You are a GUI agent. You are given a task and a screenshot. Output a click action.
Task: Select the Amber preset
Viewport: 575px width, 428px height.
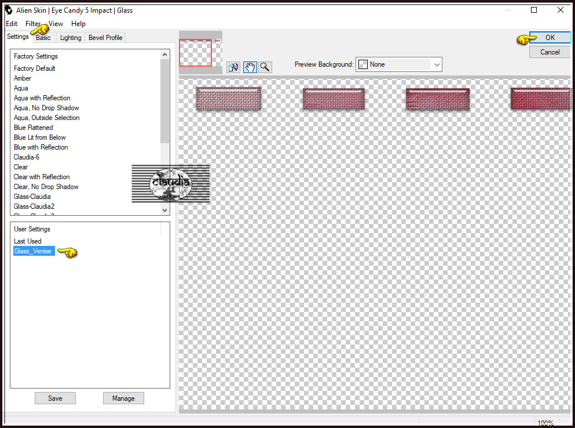pyautogui.click(x=23, y=78)
